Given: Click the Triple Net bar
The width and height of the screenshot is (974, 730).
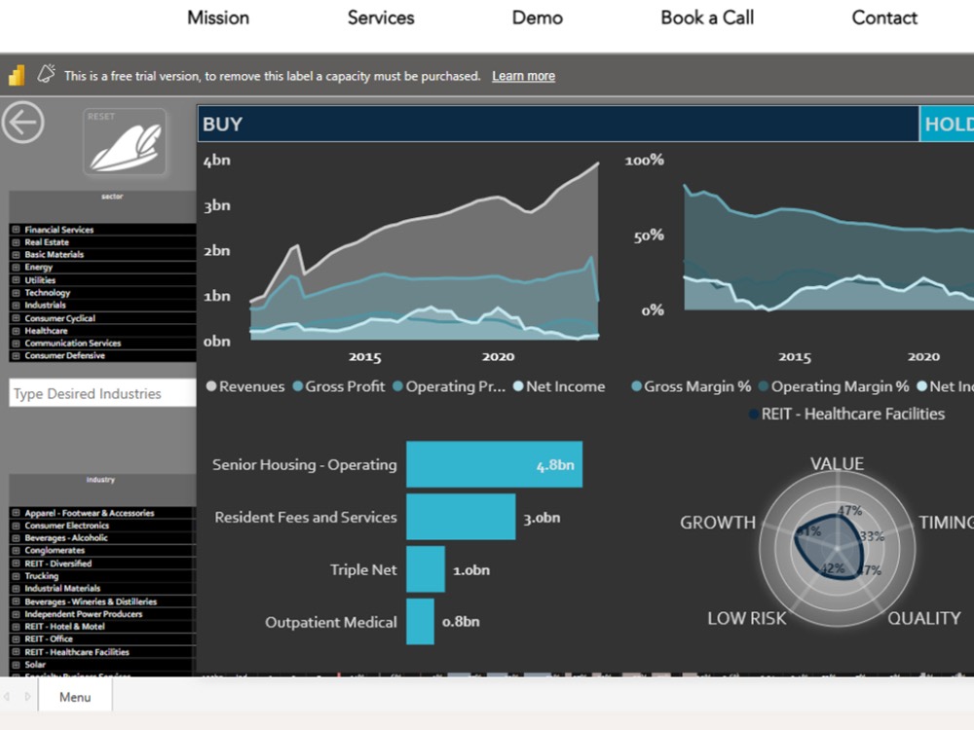Looking at the screenshot, I should [426, 569].
